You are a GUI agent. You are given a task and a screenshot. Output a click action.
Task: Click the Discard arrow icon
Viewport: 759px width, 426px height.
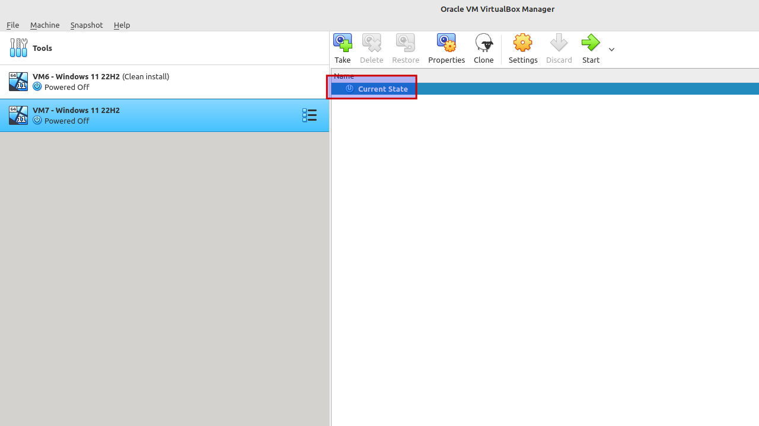tap(559, 43)
